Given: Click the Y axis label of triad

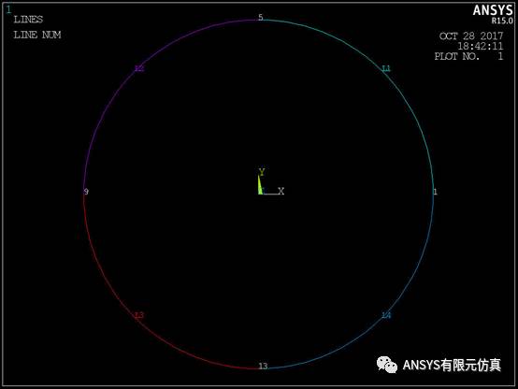Looking at the screenshot, I should tap(262, 172).
